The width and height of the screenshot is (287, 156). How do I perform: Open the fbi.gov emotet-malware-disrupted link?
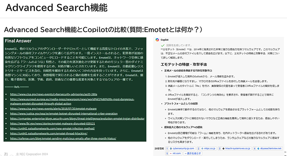[52, 124]
